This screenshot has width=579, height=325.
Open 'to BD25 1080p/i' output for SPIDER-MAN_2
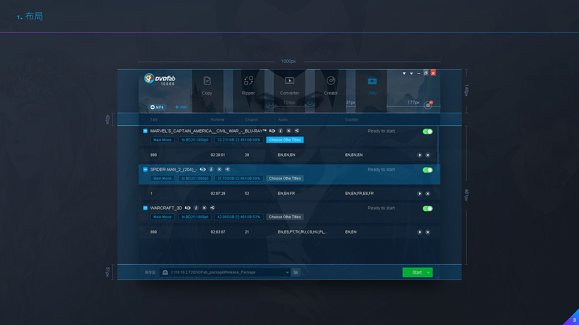click(x=195, y=178)
